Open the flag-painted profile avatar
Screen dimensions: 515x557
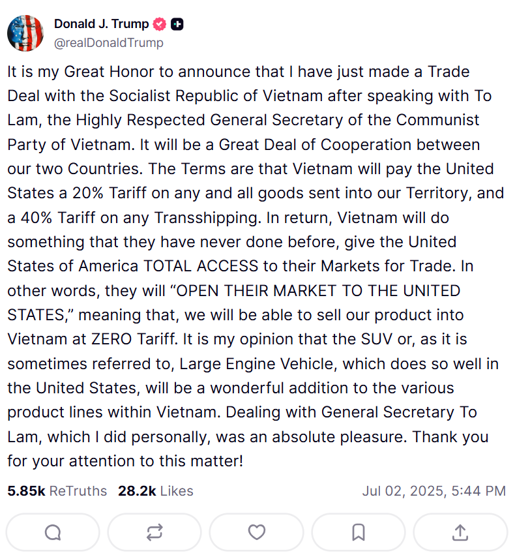tap(25, 33)
